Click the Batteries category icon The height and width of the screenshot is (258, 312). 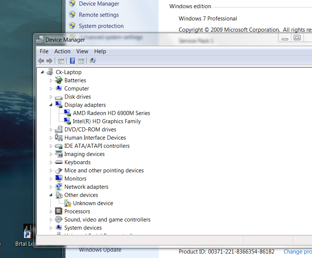(x=59, y=80)
